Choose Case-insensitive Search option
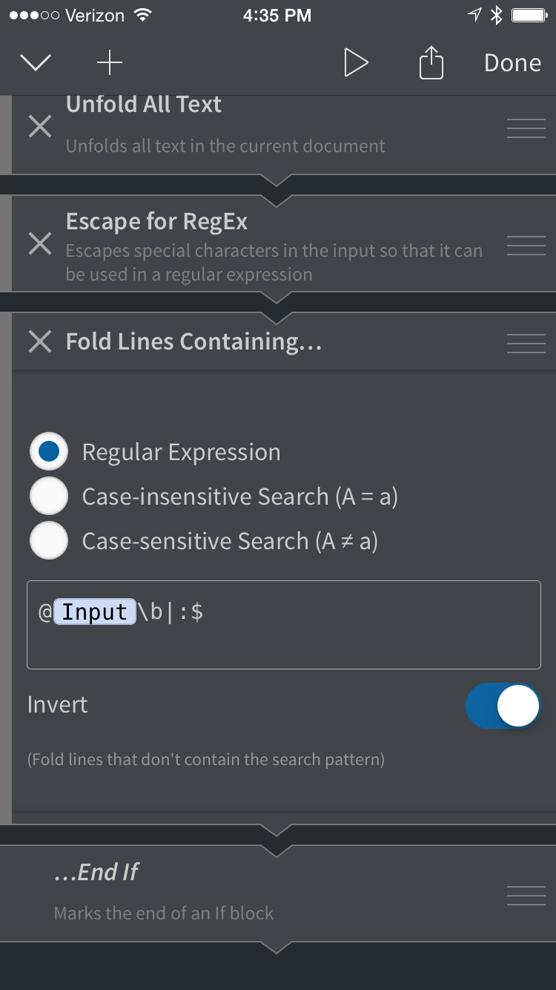This screenshot has height=990, width=556. pyautogui.click(x=49, y=496)
